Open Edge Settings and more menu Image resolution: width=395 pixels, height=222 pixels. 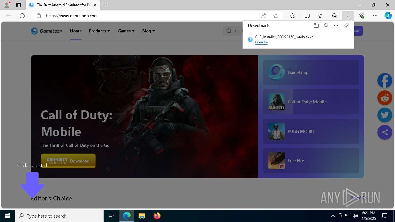[375, 16]
